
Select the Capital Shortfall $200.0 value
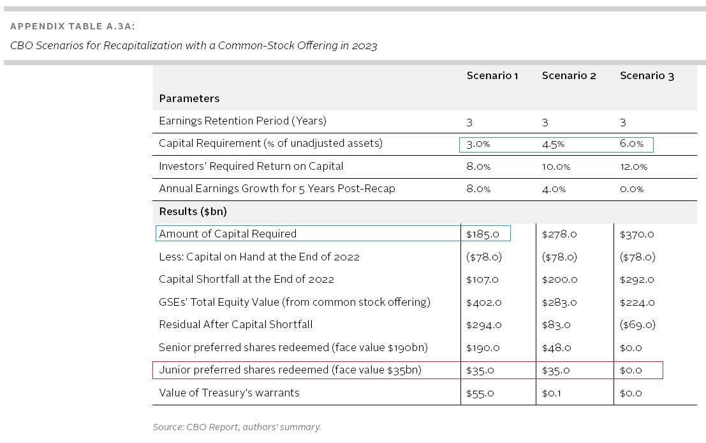point(559,280)
